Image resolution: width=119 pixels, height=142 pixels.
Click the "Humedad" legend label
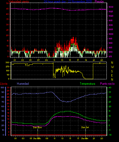(23, 84)
